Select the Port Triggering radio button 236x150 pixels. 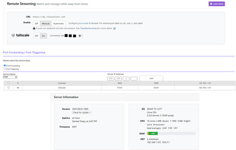pyautogui.click(x=4, y=69)
